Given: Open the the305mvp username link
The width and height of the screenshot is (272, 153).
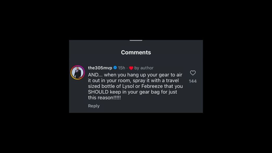Looking at the screenshot, I should click(x=100, y=68).
